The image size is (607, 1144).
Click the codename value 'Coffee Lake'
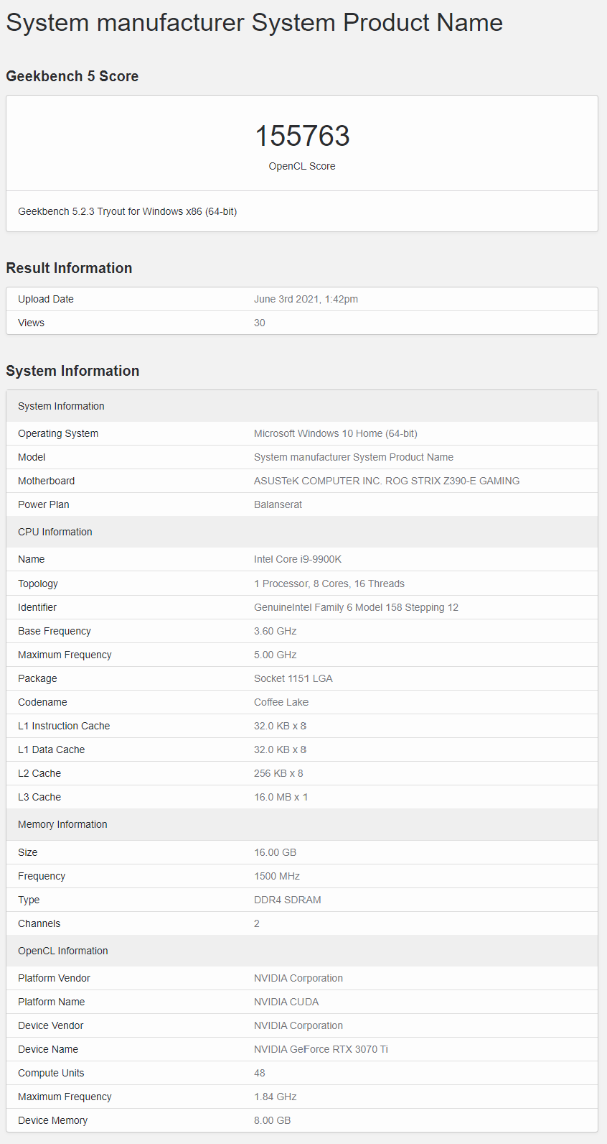(281, 702)
